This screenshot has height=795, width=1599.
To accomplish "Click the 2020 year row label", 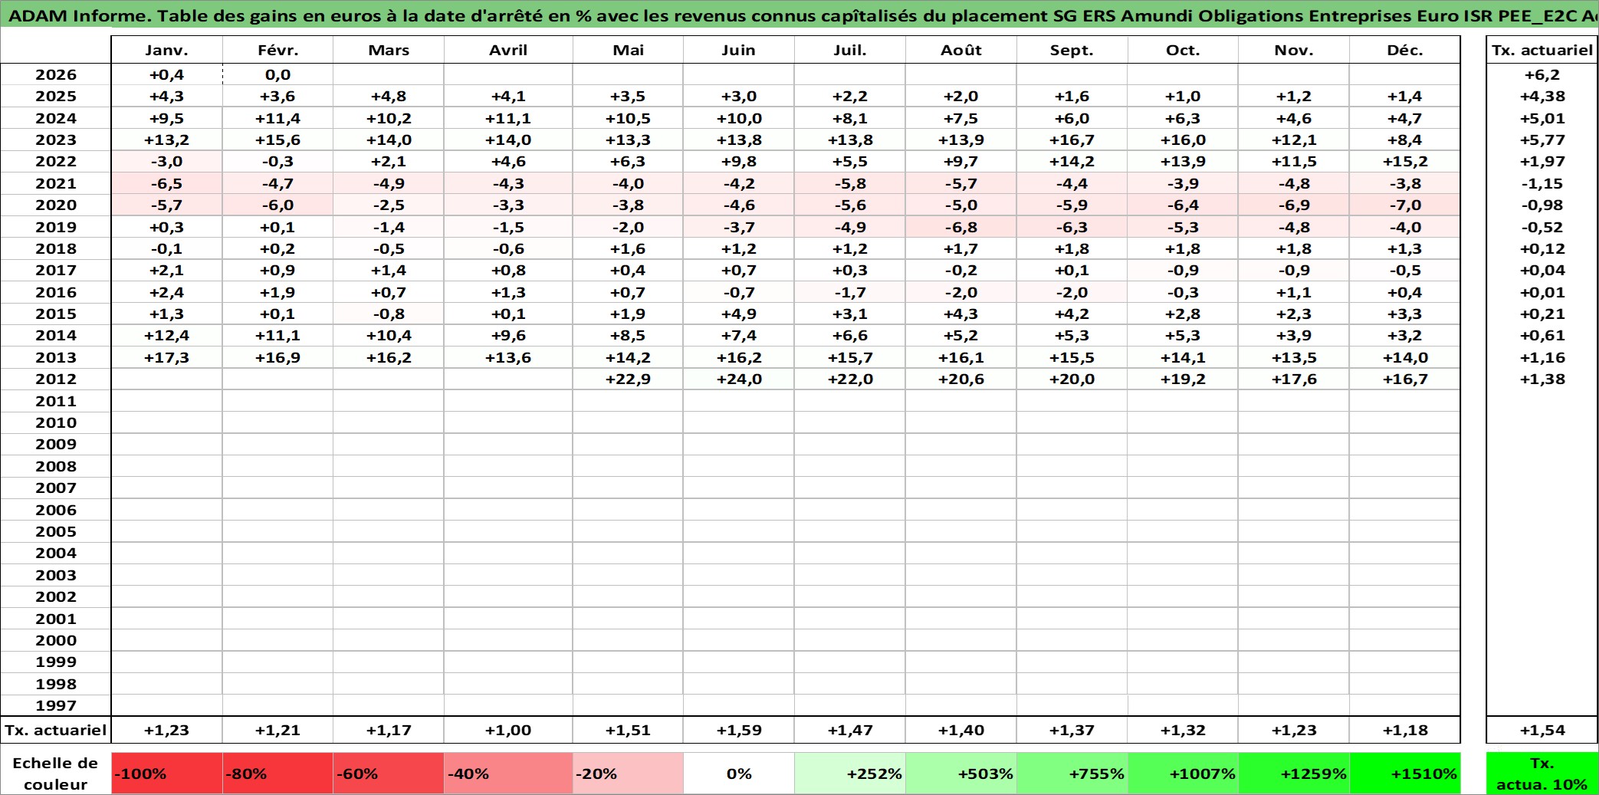I will 56,205.
